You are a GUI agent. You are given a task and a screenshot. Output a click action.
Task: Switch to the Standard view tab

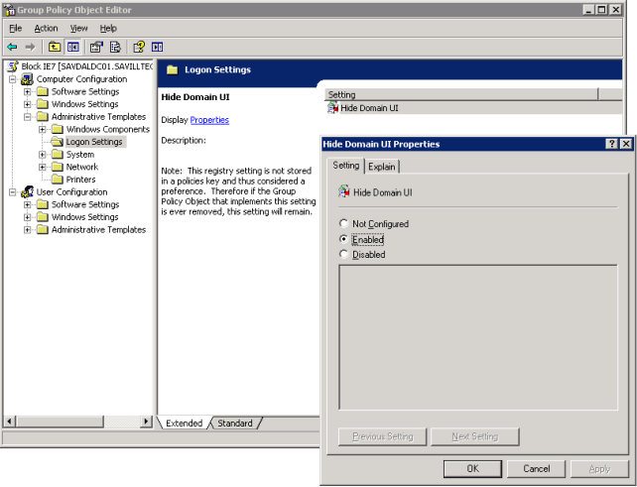(235, 424)
